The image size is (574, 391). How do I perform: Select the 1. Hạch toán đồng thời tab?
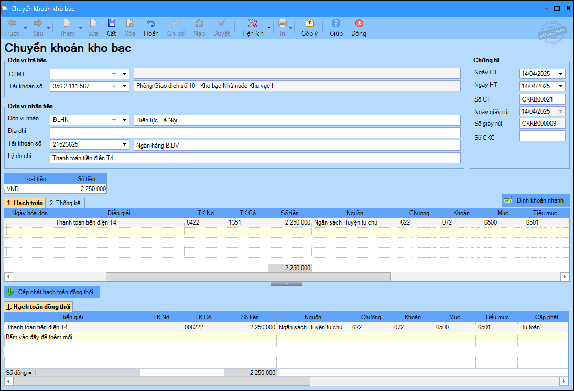(38, 307)
